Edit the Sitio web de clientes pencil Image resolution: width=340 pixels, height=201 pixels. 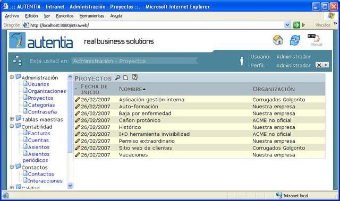pos(78,148)
